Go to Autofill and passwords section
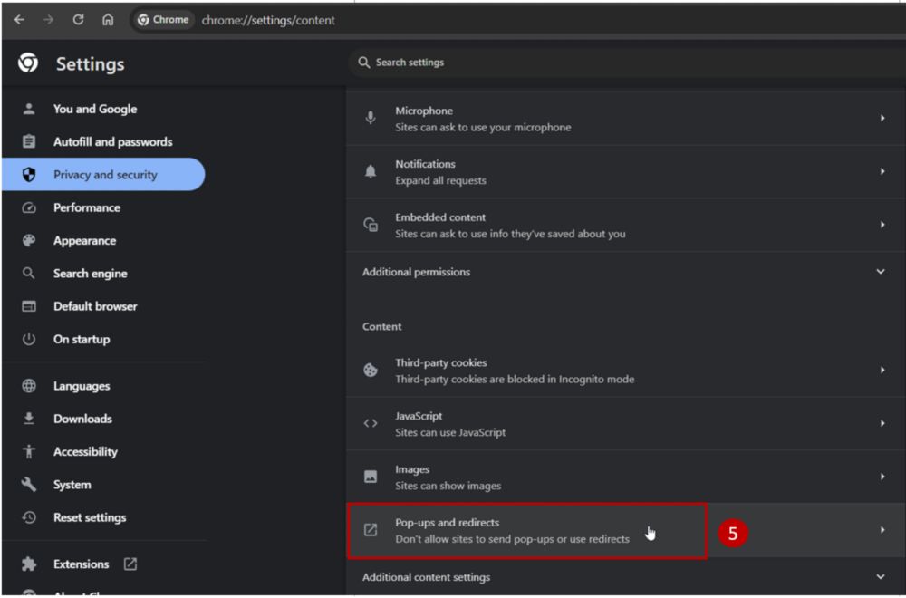Screen dimensions: 906x598 click(112, 142)
